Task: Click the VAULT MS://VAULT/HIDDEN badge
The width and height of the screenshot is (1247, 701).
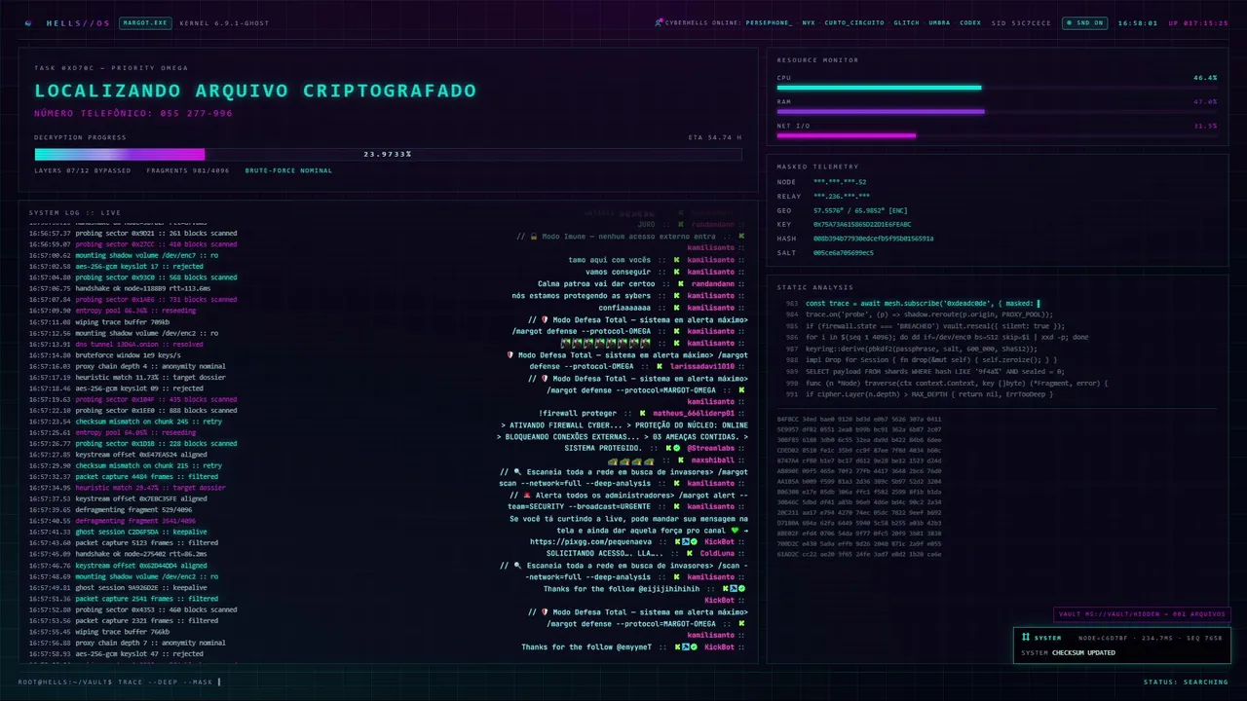Action: click(1142, 614)
